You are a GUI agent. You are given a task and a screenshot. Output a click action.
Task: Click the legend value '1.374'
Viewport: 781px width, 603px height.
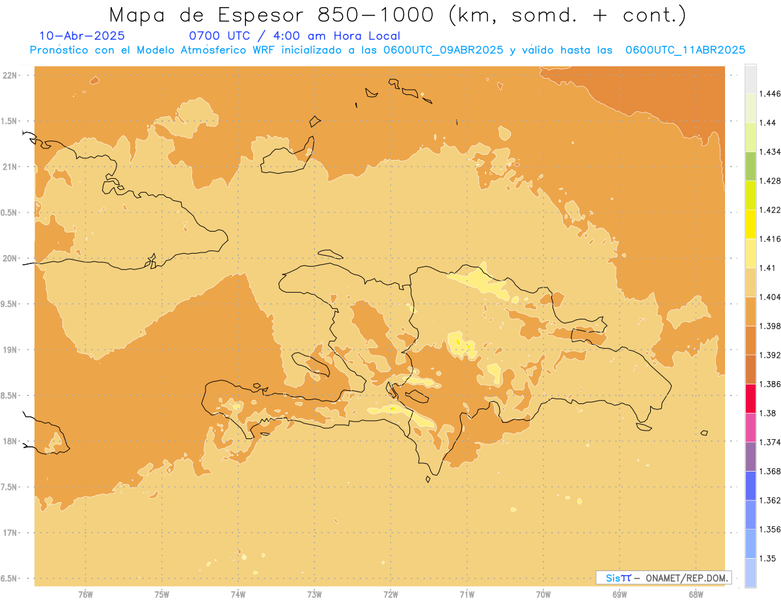pyautogui.click(x=770, y=442)
